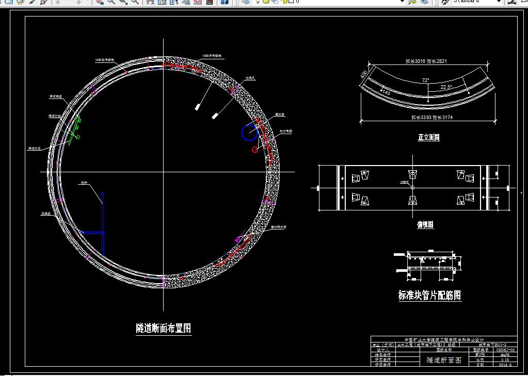Click the Help question mark icon
Viewport: 528px width, 376px height.
tap(225, 2)
